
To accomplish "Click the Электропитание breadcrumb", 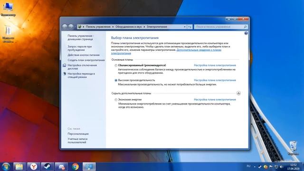I will click(157, 27).
